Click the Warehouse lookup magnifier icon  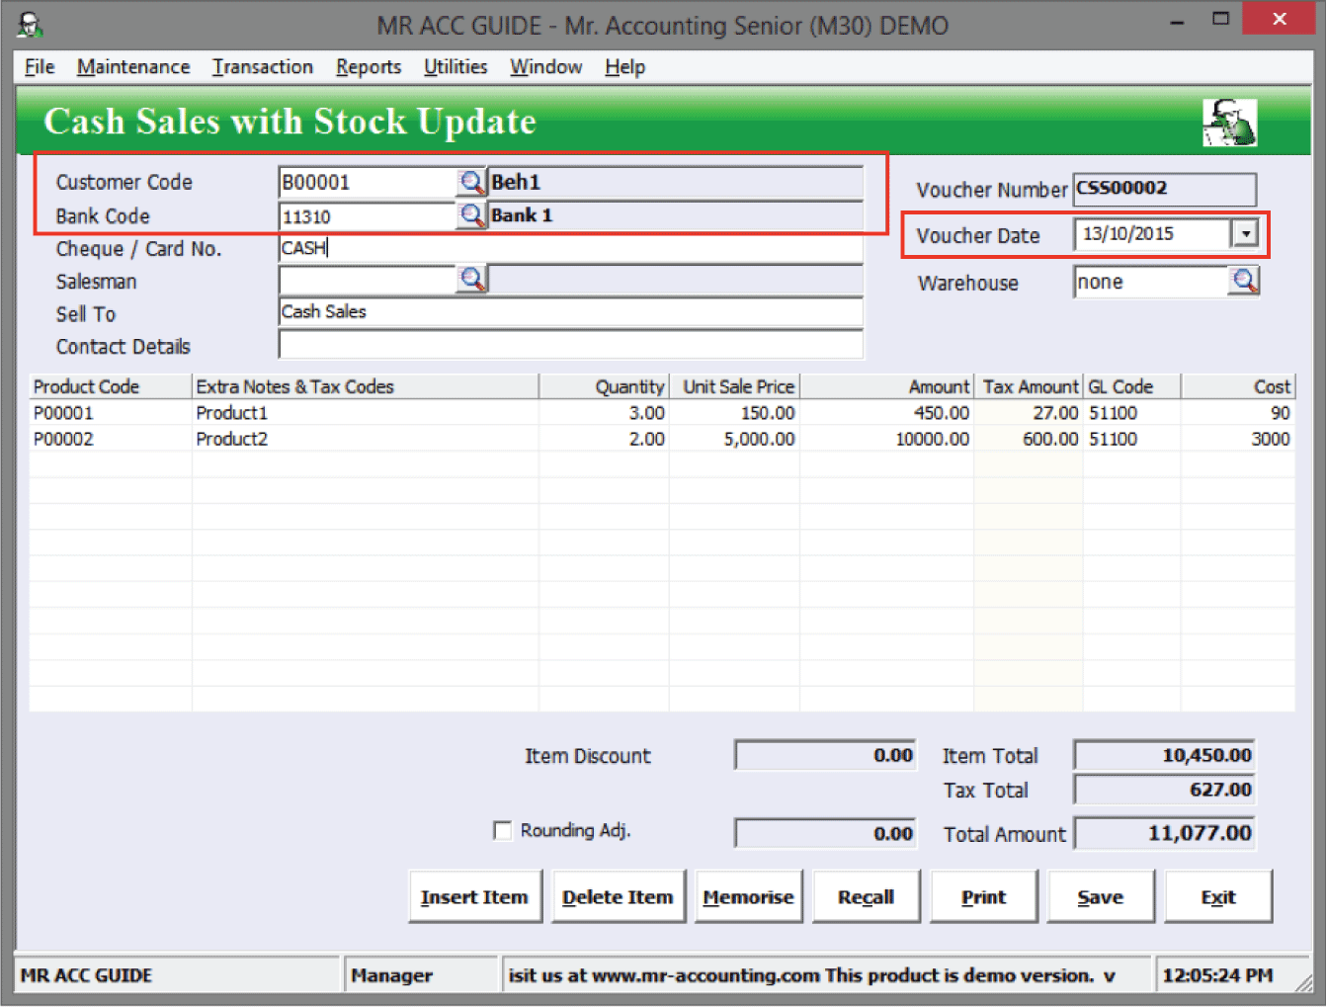[x=1244, y=282]
